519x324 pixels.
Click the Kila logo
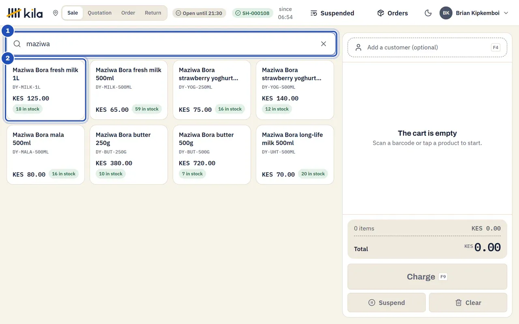coord(25,13)
